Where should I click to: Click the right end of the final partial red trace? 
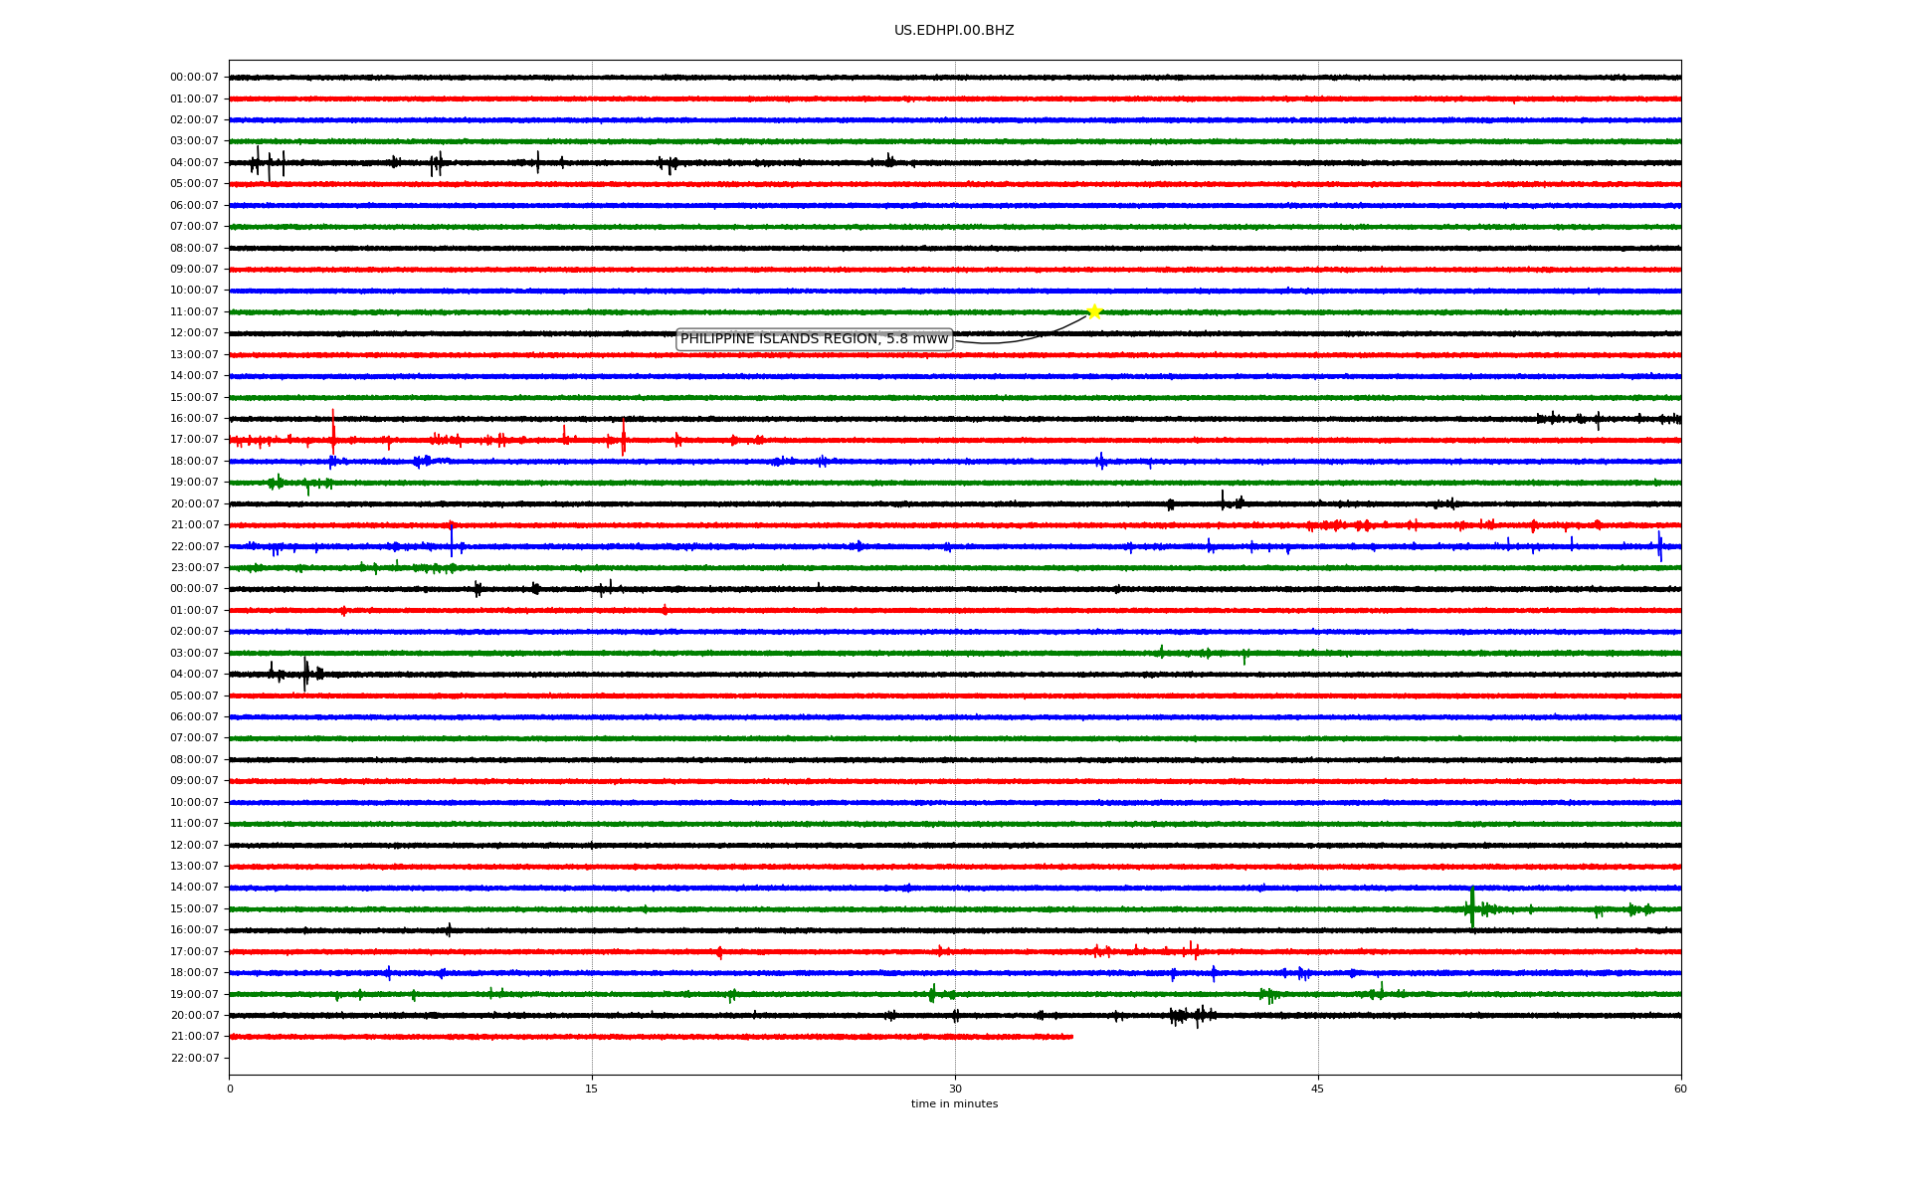pyautogui.click(x=1070, y=1037)
